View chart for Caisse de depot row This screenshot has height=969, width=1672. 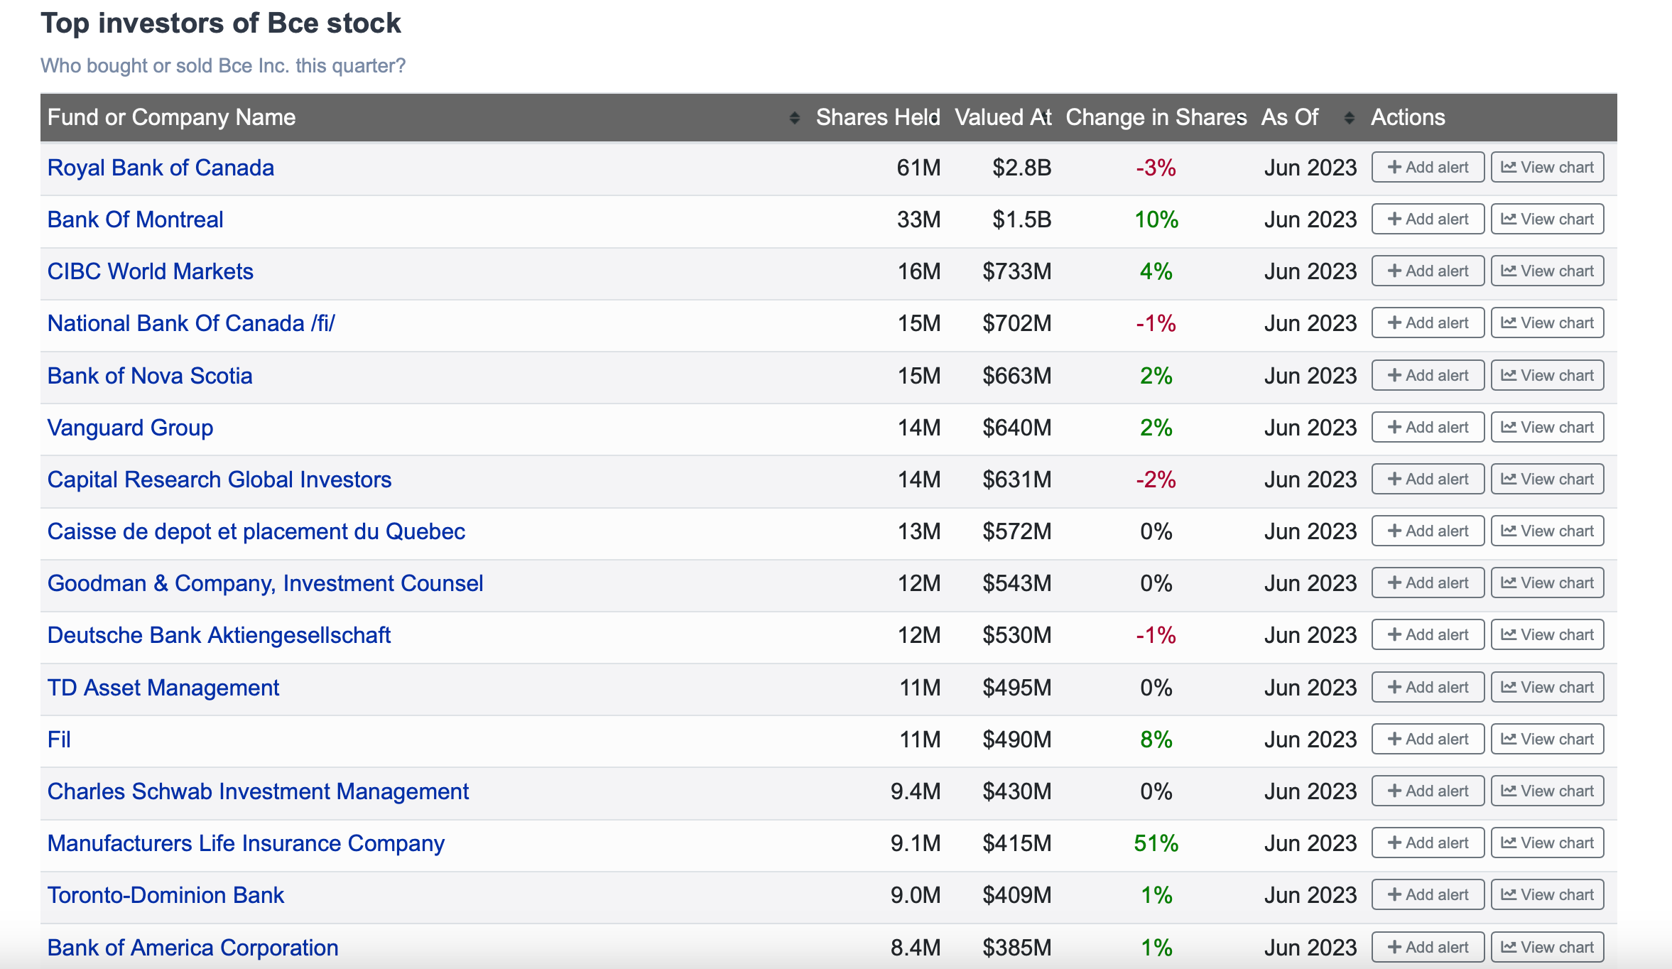pyautogui.click(x=1547, y=531)
